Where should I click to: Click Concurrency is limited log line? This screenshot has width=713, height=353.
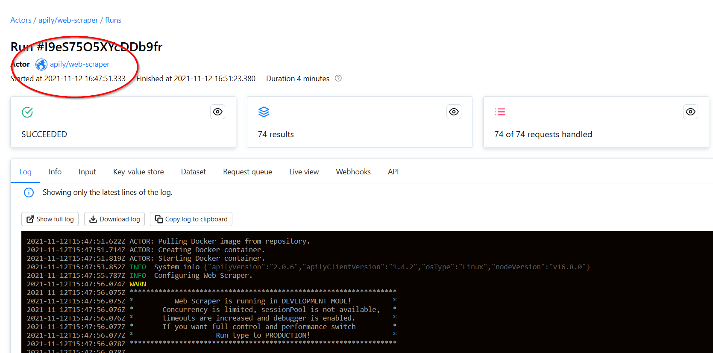click(x=212, y=309)
